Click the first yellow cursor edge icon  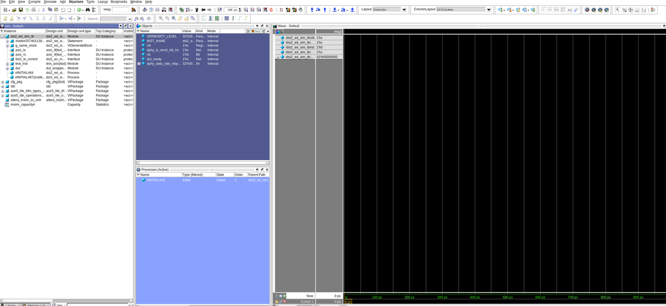[5, 18]
